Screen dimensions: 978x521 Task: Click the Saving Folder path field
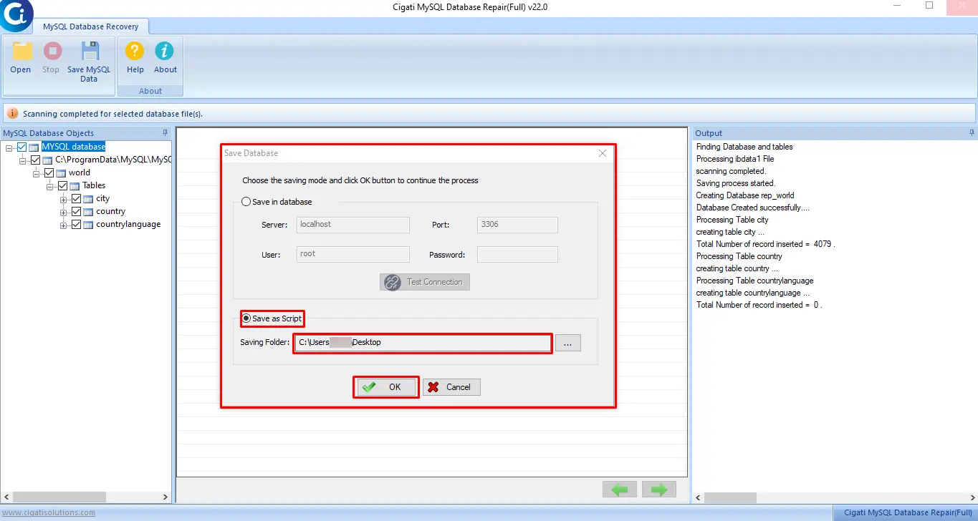[x=423, y=343]
